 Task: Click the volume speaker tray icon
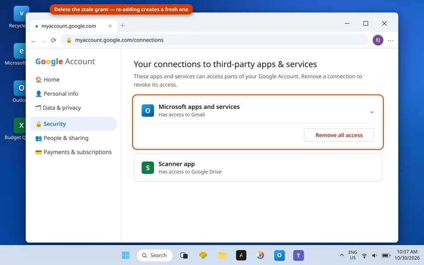coord(374,255)
